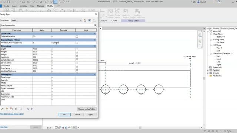
Task: Click the Load into Project and Close icon
Action: tap(137, 11)
